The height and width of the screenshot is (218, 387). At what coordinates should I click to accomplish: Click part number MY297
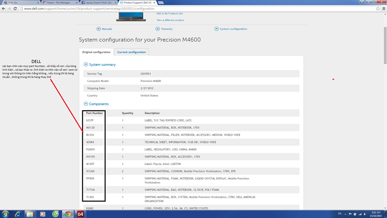[90, 164]
